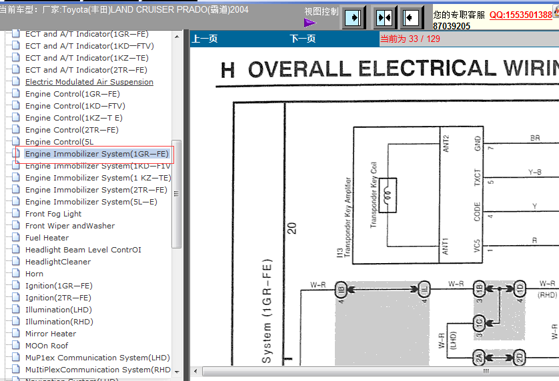This screenshot has width=559, height=381.
Task: Open Ignition(1GR—FE) diagram
Action: click(x=59, y=286)
